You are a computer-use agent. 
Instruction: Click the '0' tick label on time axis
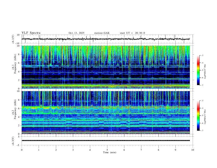(22, 150)
